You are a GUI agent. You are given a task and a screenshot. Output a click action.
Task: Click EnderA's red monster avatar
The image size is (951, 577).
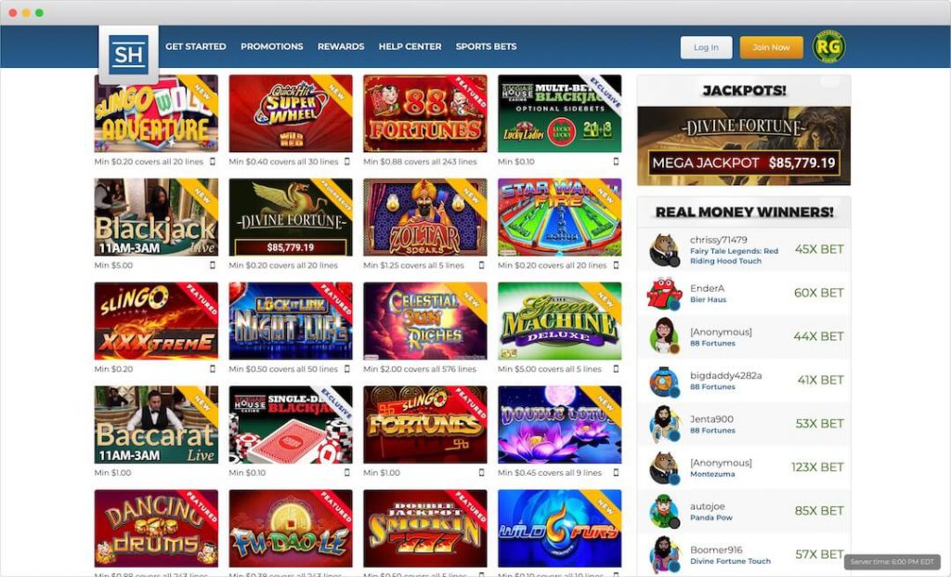[664, 294]
